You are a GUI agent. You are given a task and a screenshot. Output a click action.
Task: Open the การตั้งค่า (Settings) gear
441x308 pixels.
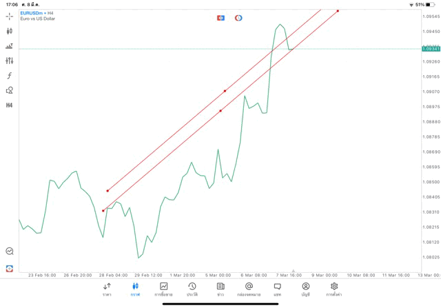click(334, 289)
